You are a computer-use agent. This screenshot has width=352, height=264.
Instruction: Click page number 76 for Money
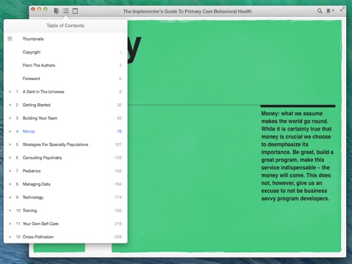click(120, 131)
